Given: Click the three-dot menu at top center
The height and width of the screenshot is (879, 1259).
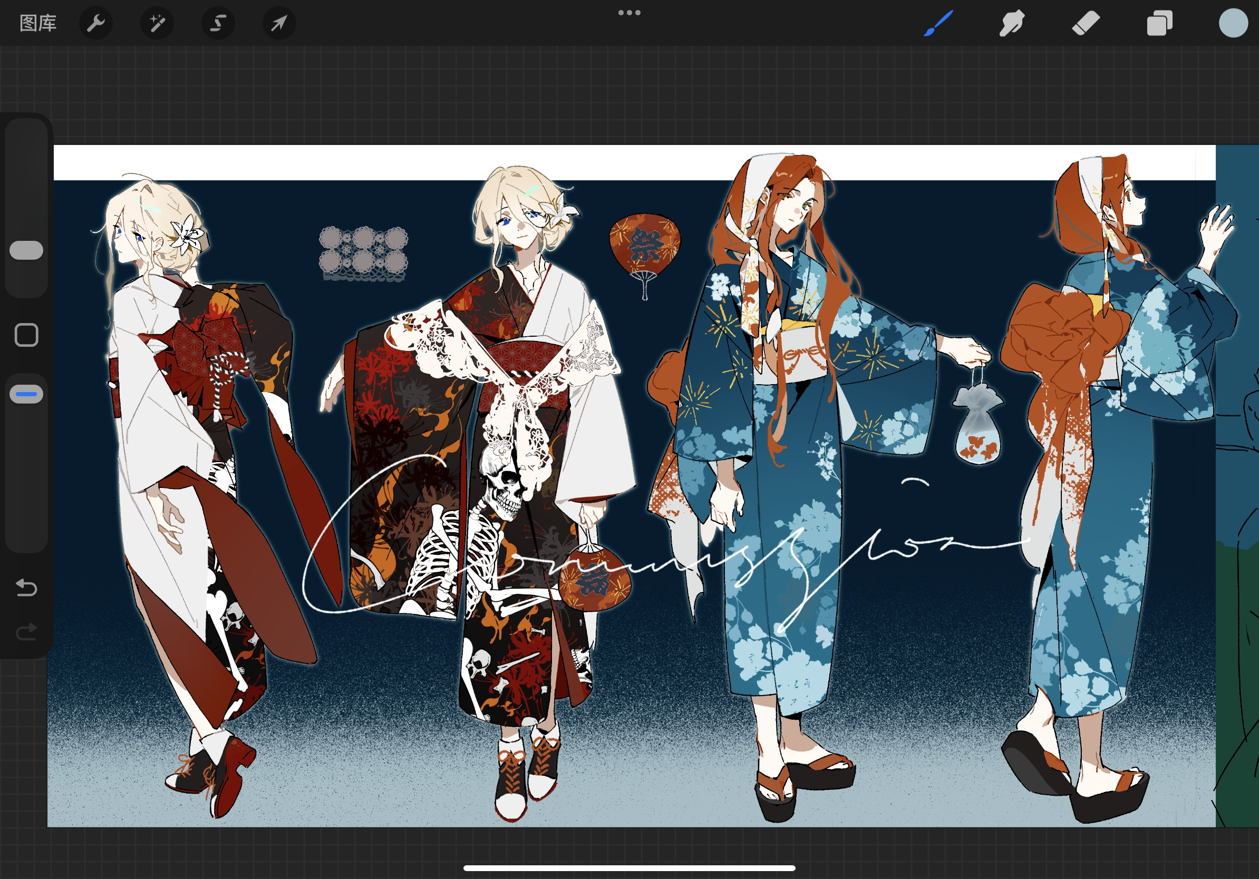Looking at the screenshot, I should (629, 13).
